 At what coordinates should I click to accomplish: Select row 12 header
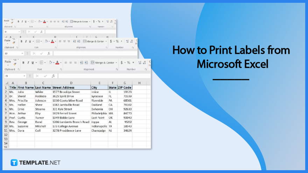(6, 135)
